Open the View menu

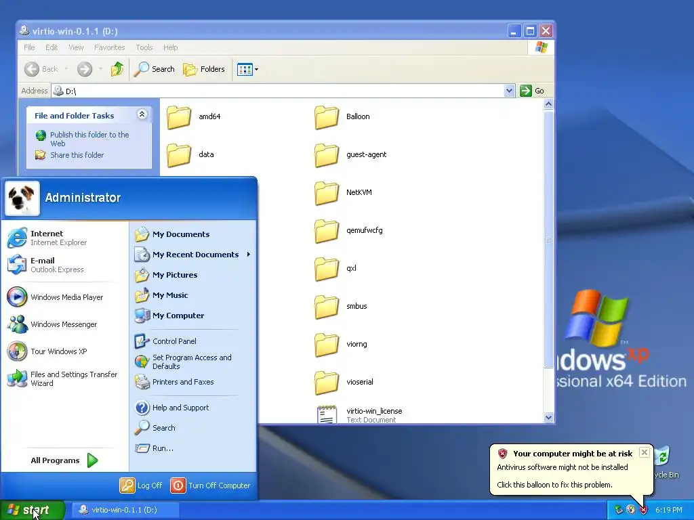pyautogui.click(x=76, y=47)
